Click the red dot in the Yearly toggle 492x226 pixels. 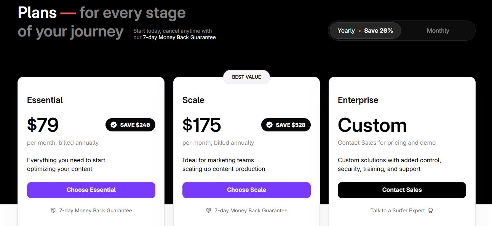359,31
